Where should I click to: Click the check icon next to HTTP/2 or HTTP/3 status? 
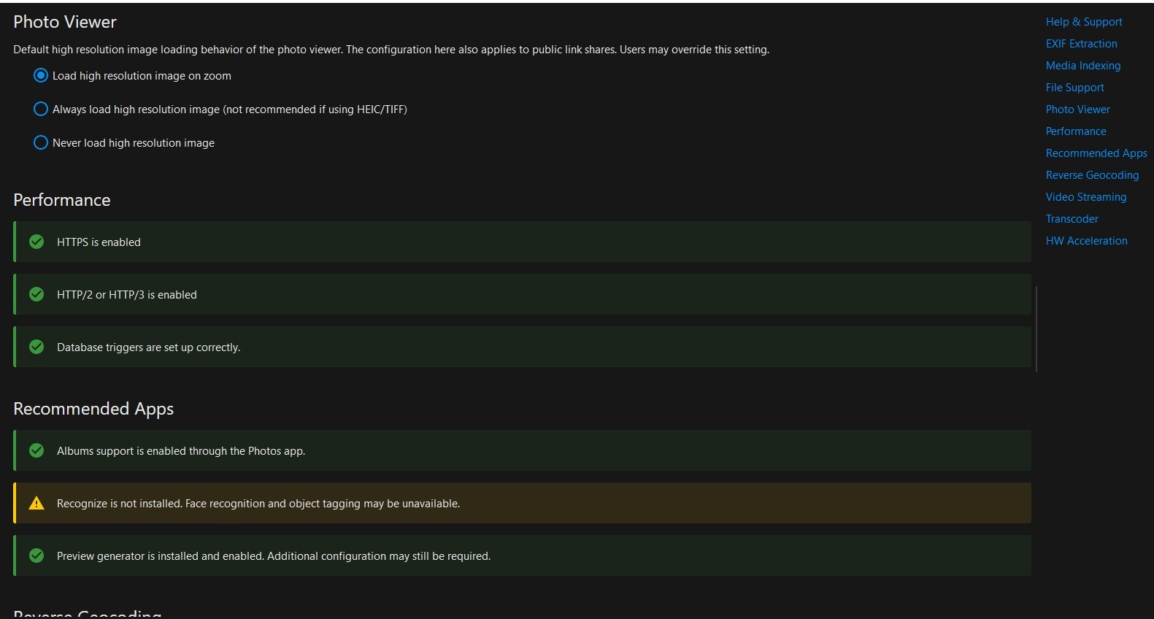click(36, 294)
